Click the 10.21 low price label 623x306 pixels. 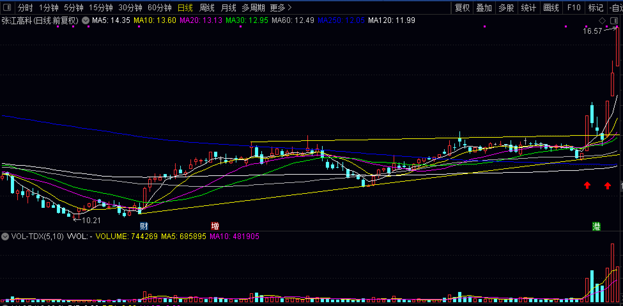[x=91, y=221]
